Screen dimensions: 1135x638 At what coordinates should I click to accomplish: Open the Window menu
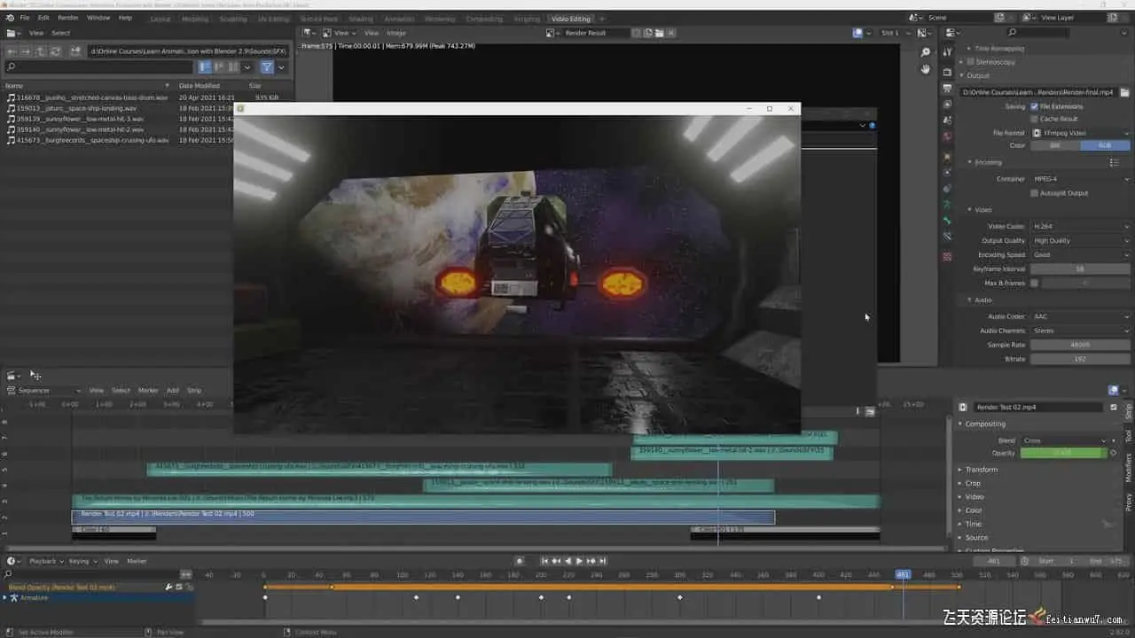click(x=98, y=18)
